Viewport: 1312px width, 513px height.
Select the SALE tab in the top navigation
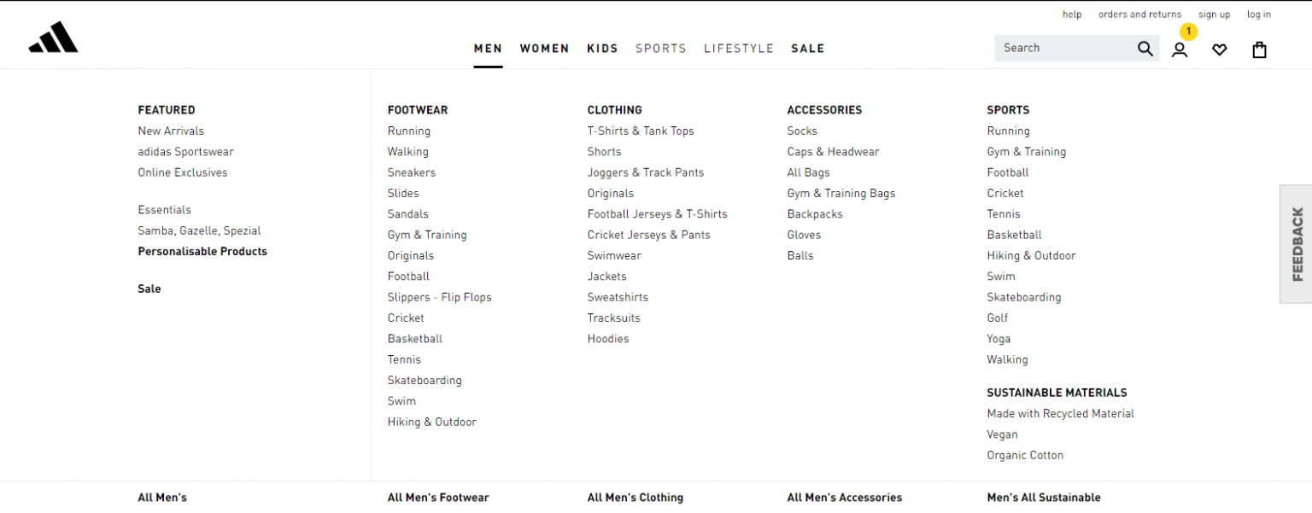pyautogui.click(x=807, y=49)
